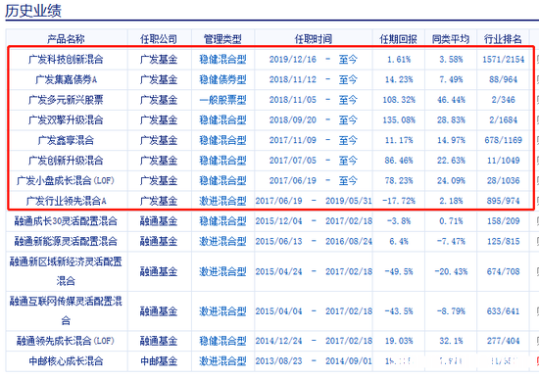Open the 广发小盘成长混合(LOF) fund link
Viewport: 539px width, 378px height.
pyautogui.click(x=66, y=181)
